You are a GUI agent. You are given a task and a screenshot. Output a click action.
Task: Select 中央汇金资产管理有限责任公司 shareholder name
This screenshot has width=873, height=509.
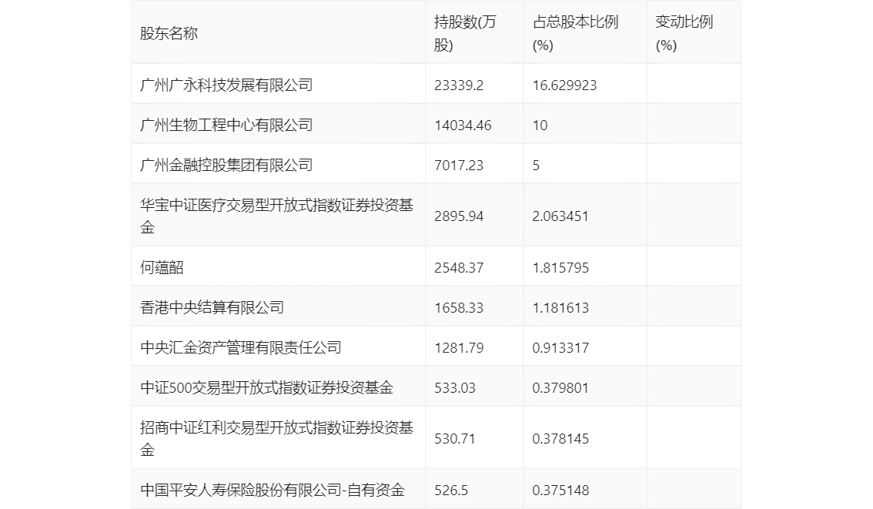point(240,348)
